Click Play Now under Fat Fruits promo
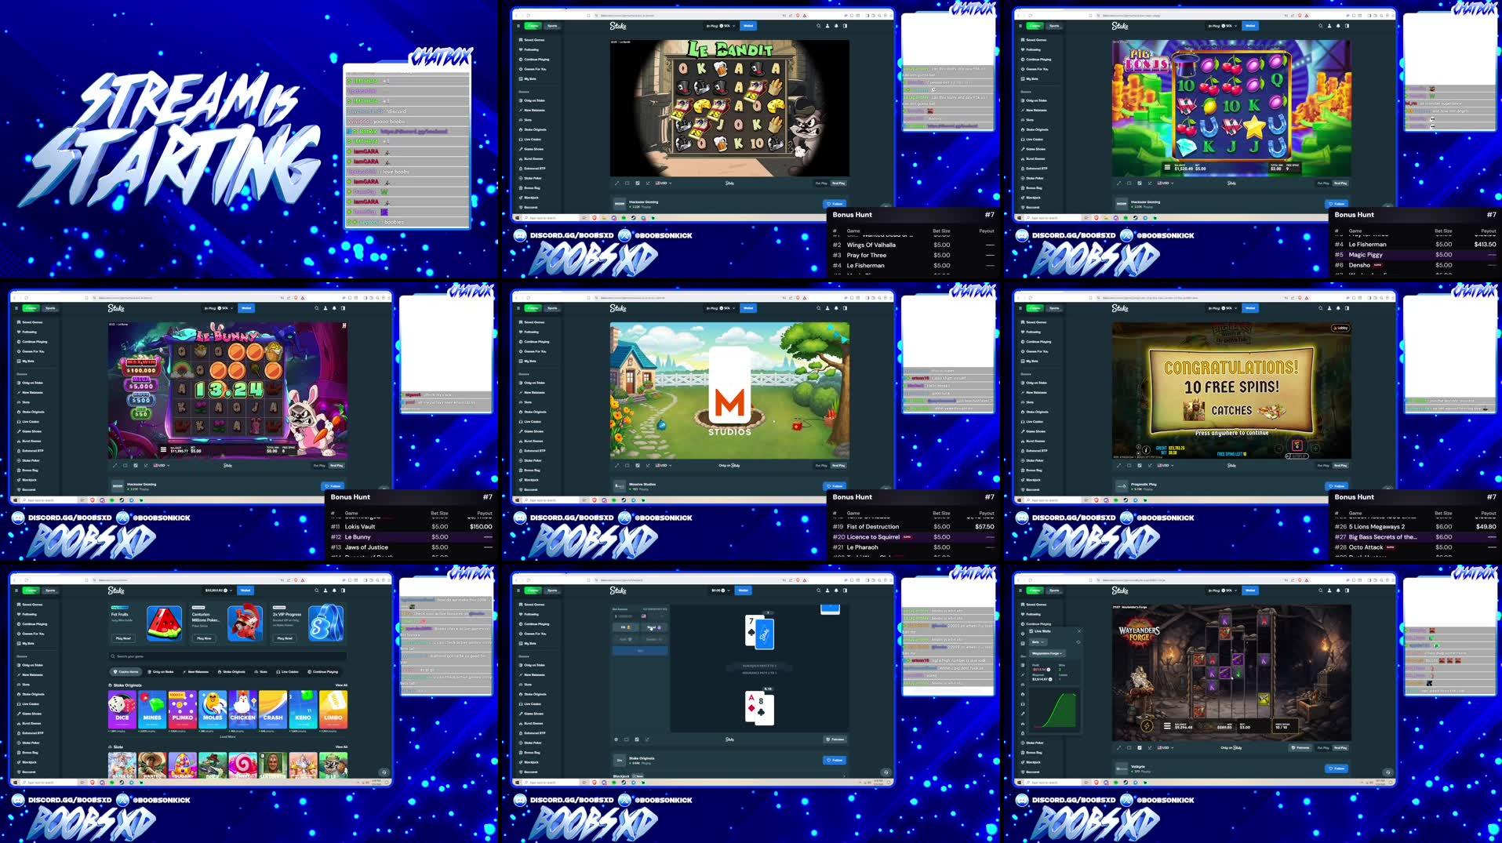The height and width of the screenshot is (843, 1502). pyautogui.click(x=123, y=638)
